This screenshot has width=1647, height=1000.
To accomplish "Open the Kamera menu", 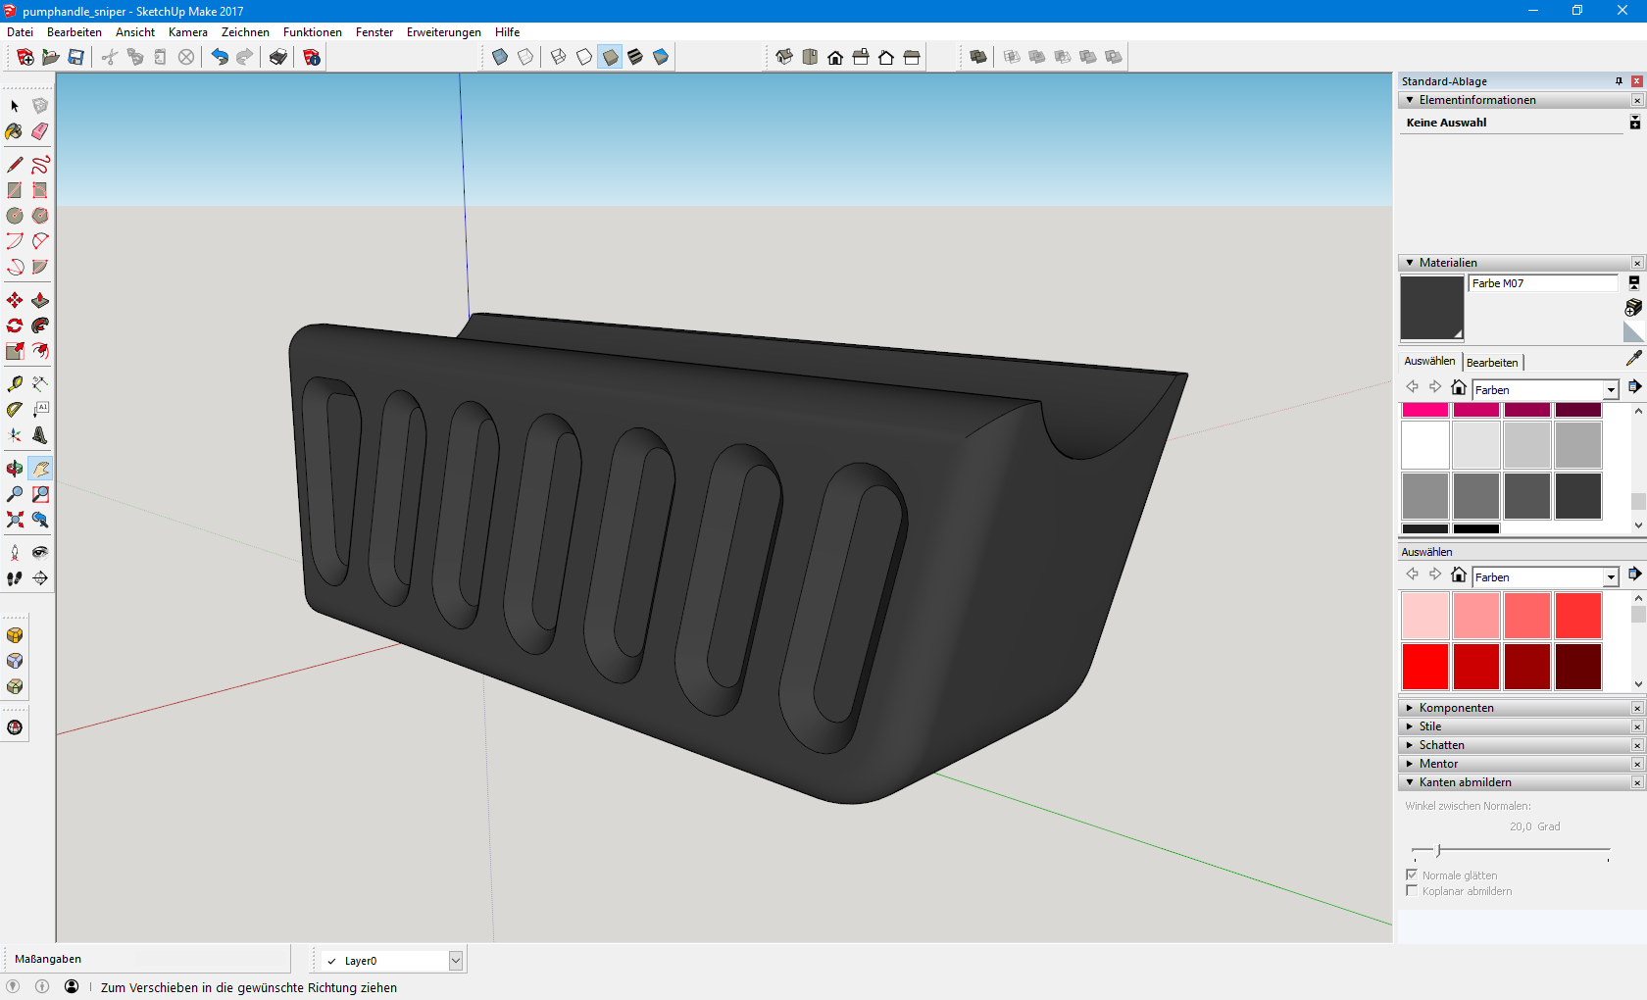I will coord(187,32).
